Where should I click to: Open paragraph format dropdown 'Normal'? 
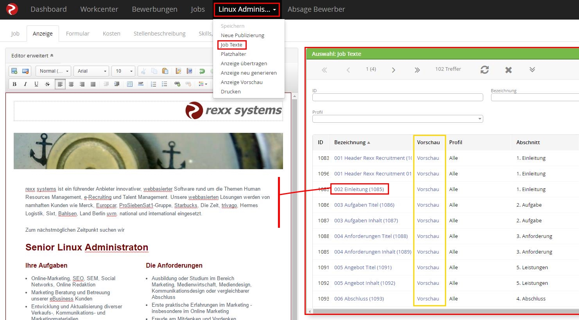point(54,71)
